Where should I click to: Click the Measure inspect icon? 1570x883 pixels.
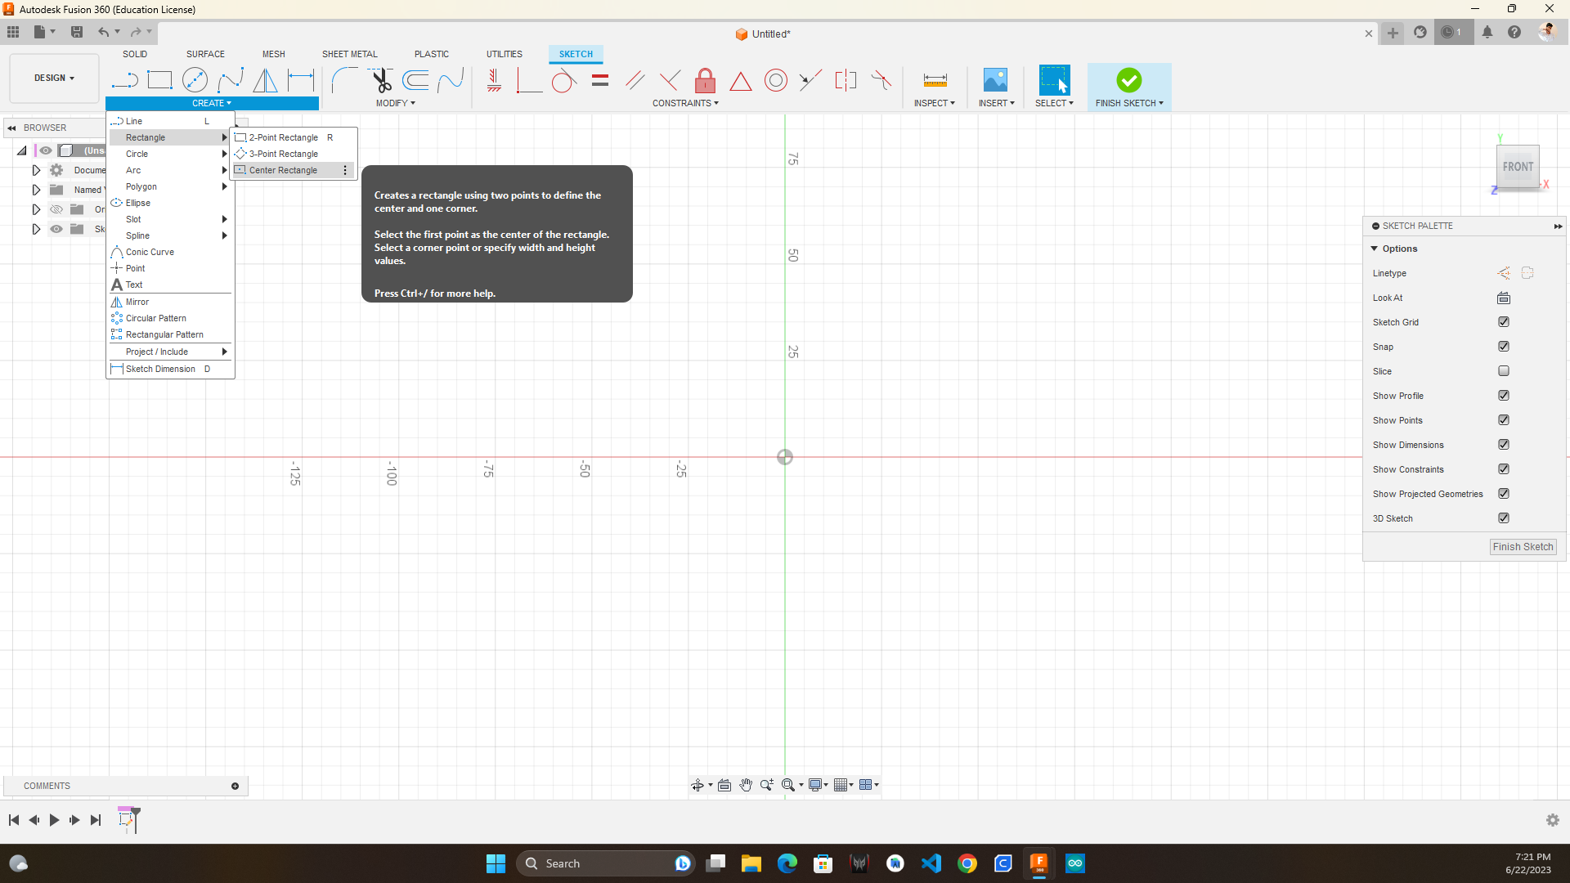tap(935, 80)
